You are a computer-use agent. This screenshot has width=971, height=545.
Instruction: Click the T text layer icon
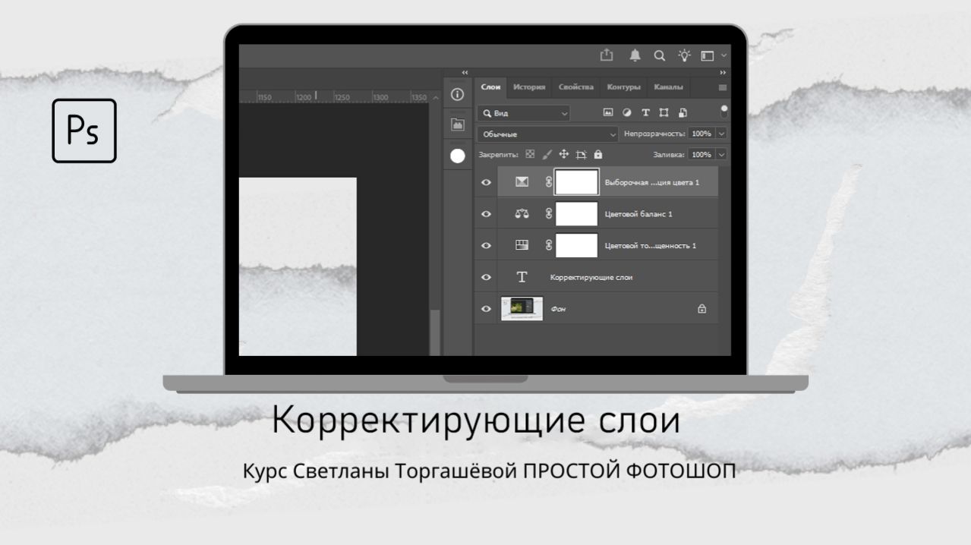tap(522, 277)
